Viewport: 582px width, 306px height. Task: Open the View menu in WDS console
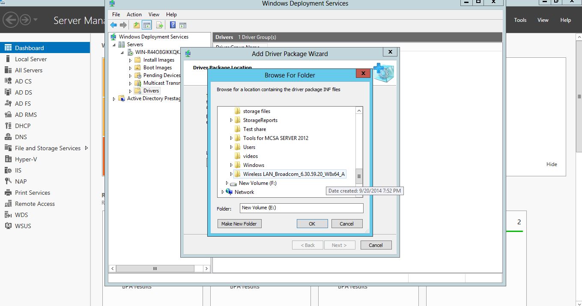click(154, 15)
